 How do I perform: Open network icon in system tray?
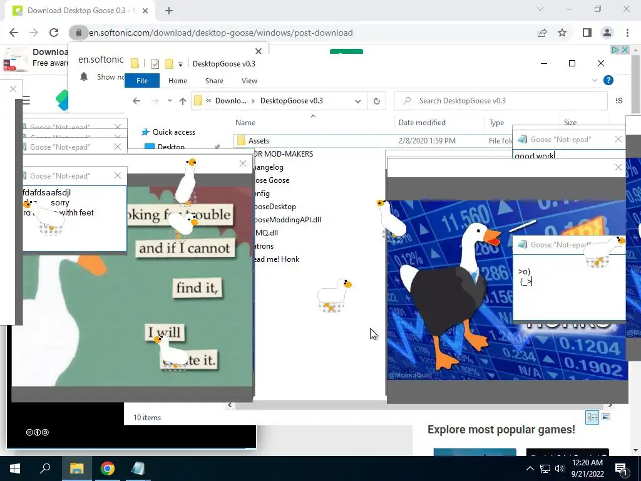tap(545, 468)
